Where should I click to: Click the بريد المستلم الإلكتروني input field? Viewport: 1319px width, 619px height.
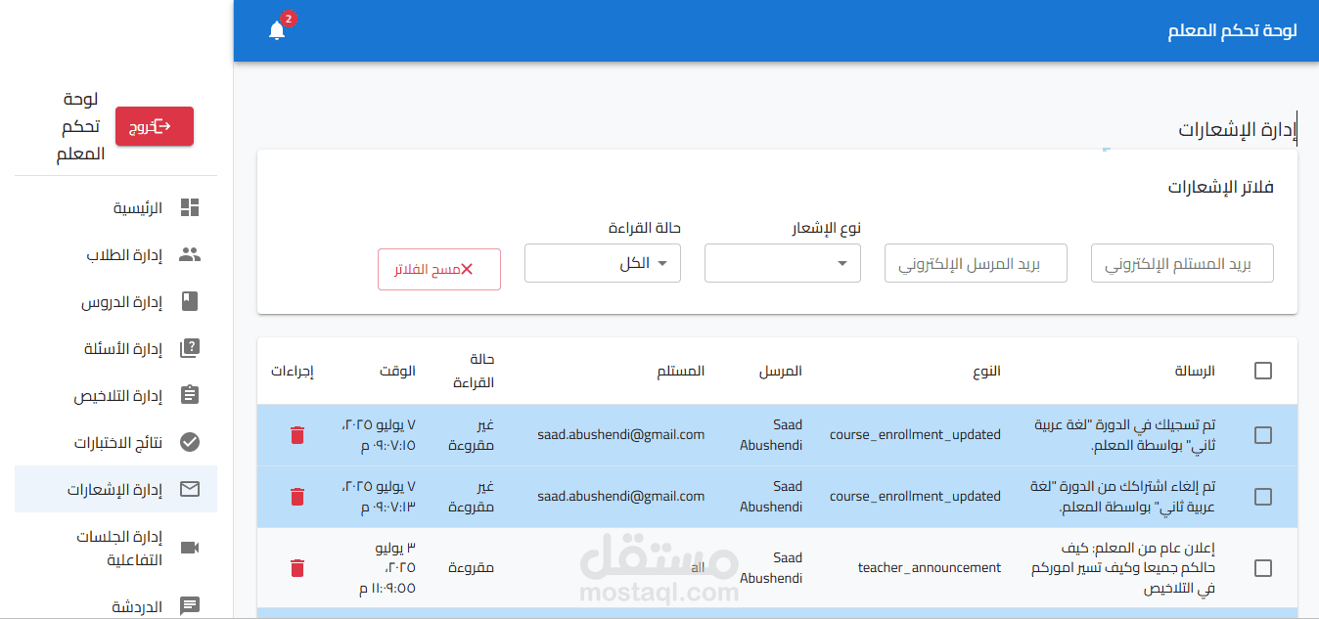[x=1182, y=263]
